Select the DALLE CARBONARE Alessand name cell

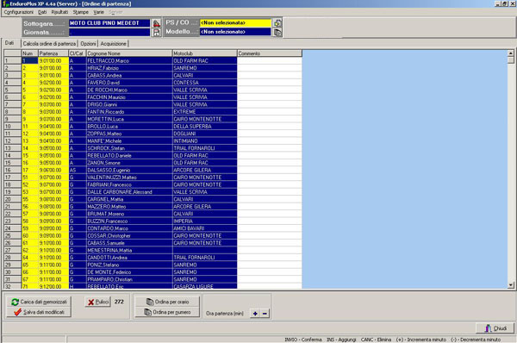tap(129, 192)
